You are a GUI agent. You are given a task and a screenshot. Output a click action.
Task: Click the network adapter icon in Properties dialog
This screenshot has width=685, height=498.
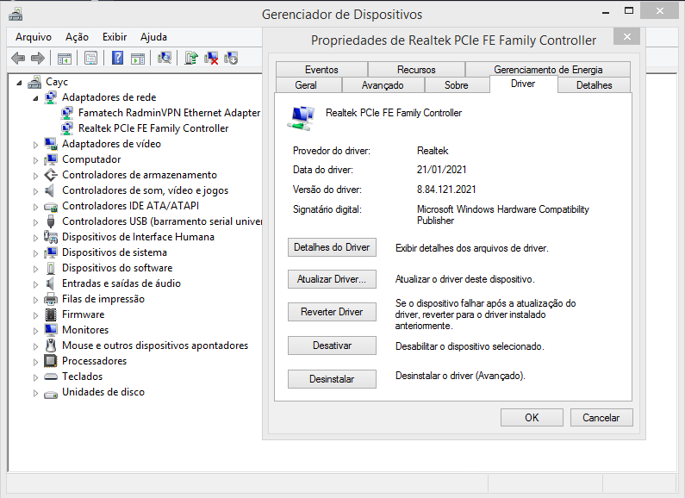301,118
